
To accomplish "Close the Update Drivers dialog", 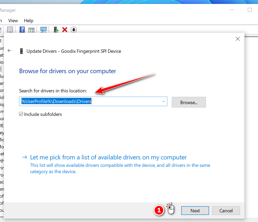I will point(238,39).
